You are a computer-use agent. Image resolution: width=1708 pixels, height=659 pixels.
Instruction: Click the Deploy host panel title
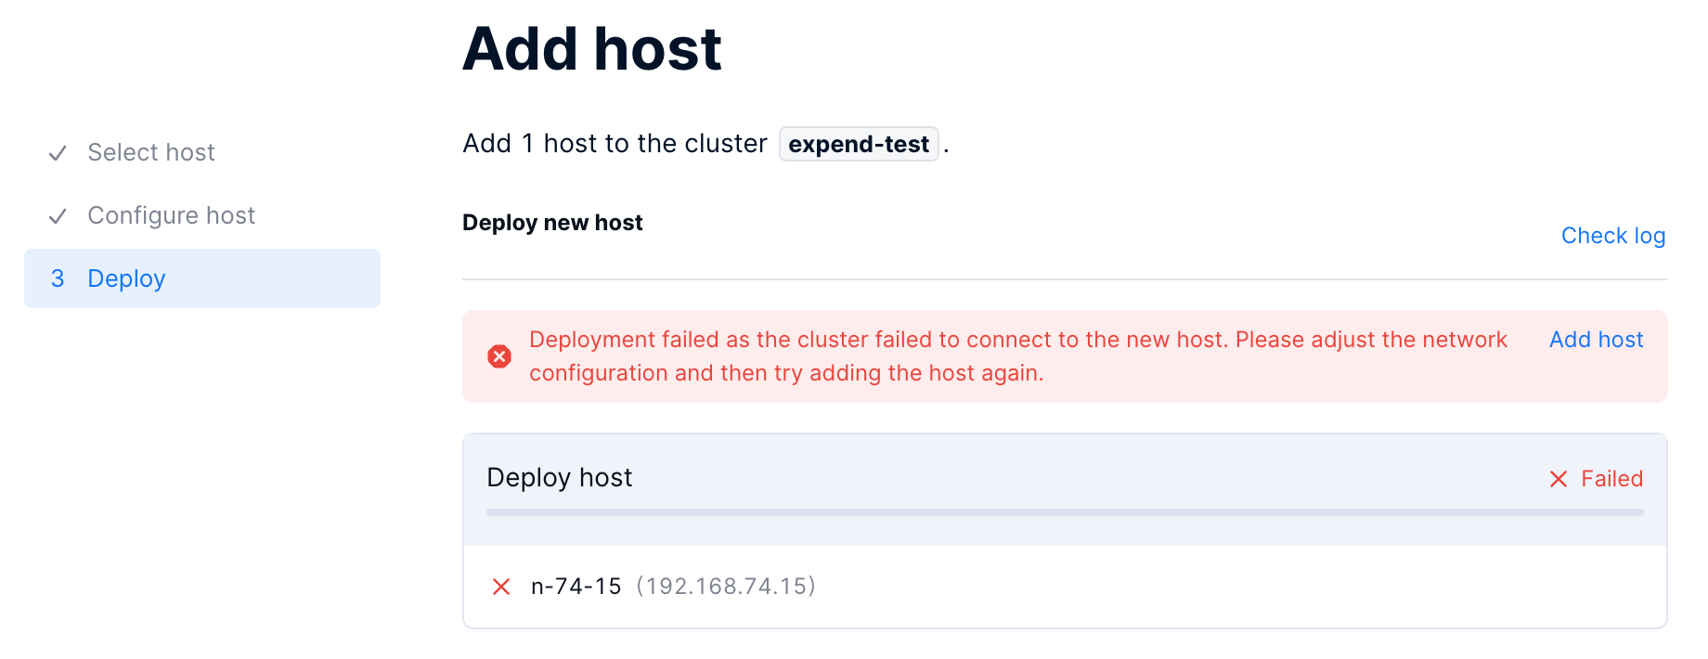(559, 477)
